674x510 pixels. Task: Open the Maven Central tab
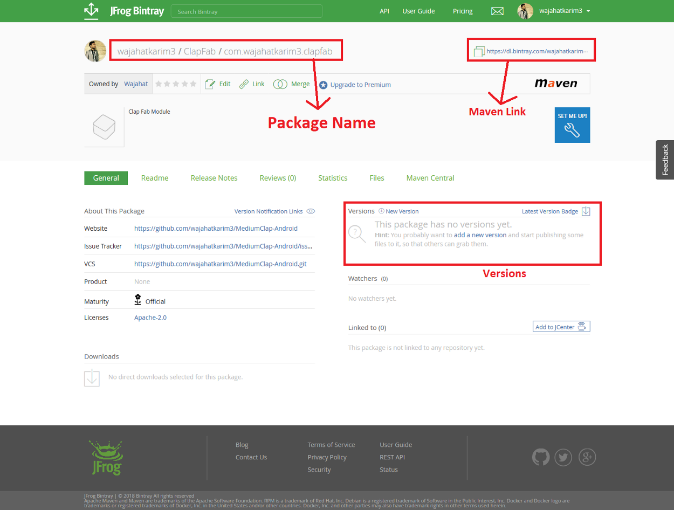point(430,178)
